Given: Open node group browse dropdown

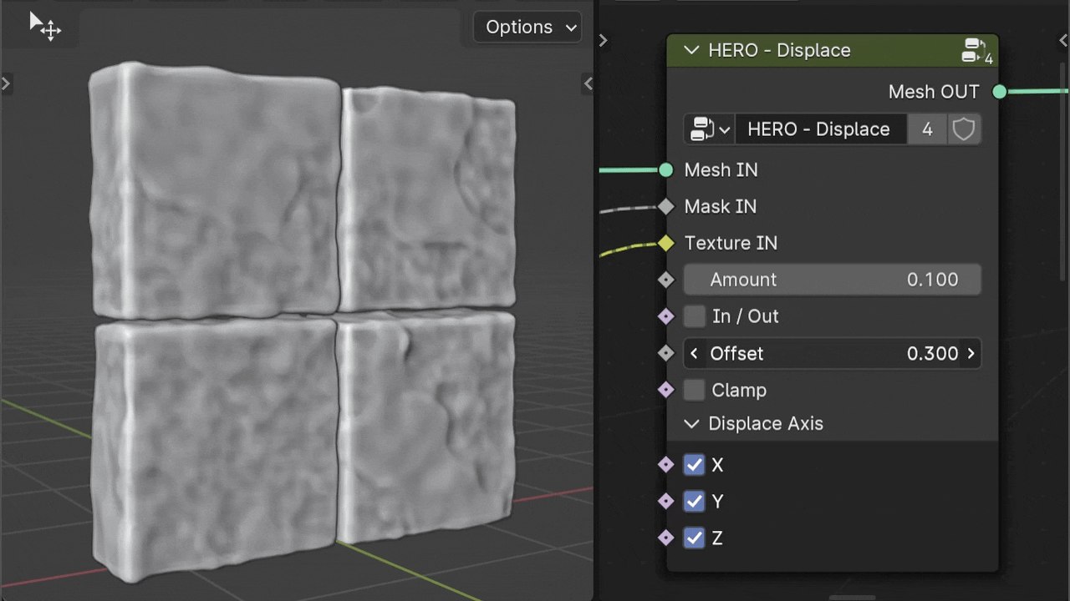Looking at the screenshot, I should tap(710, 129).
